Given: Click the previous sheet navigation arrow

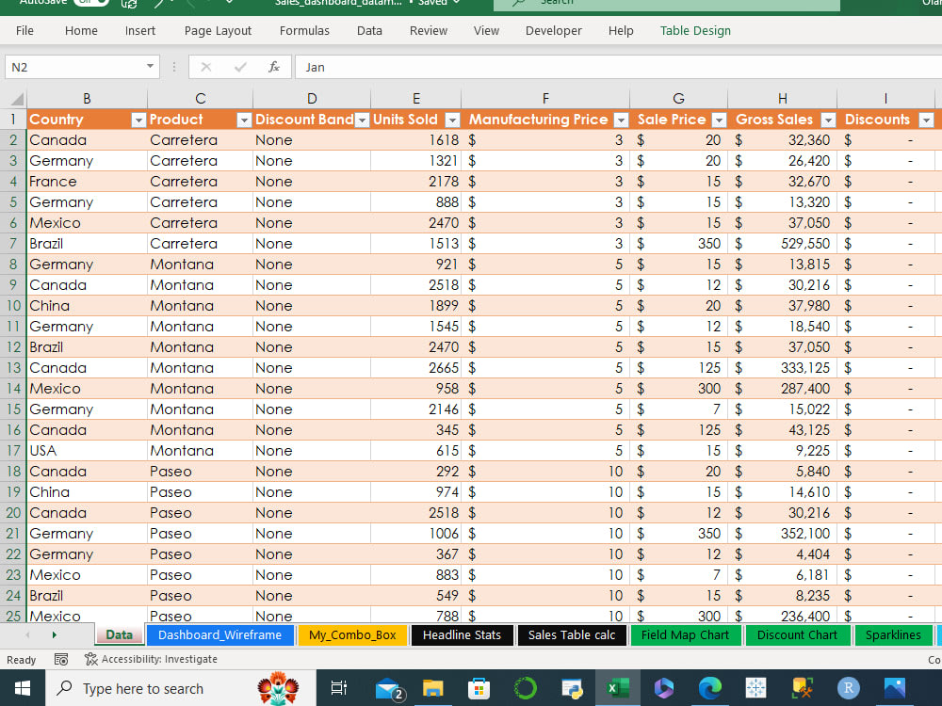Looking at the screenshot, I should 27,635.
